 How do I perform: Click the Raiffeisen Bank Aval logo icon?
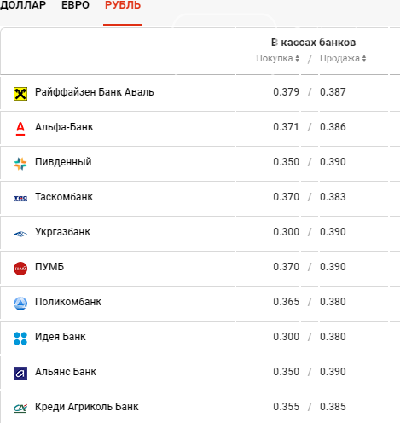coord(20,94)
